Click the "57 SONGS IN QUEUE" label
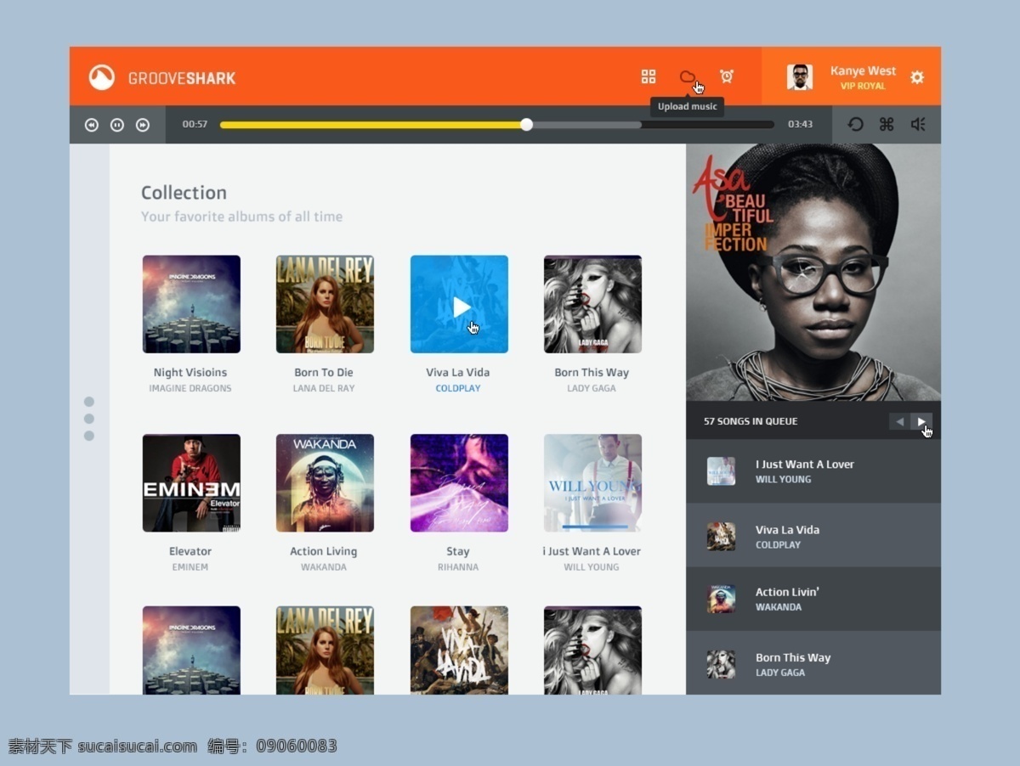This screenshot has width=1020, height=766. click(x=751, y=421)
